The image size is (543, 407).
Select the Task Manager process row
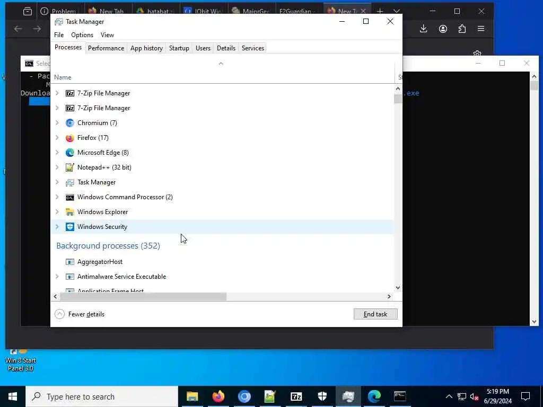(222, 182)
